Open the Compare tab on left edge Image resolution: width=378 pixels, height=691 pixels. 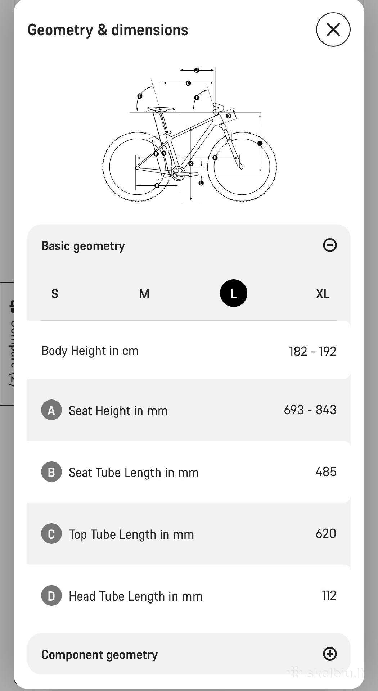coord(7,344)
